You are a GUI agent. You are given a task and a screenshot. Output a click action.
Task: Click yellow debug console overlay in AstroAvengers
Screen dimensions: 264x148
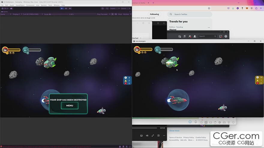259,80
